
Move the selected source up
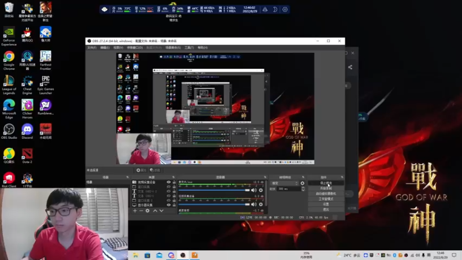(x=155, y=211)
